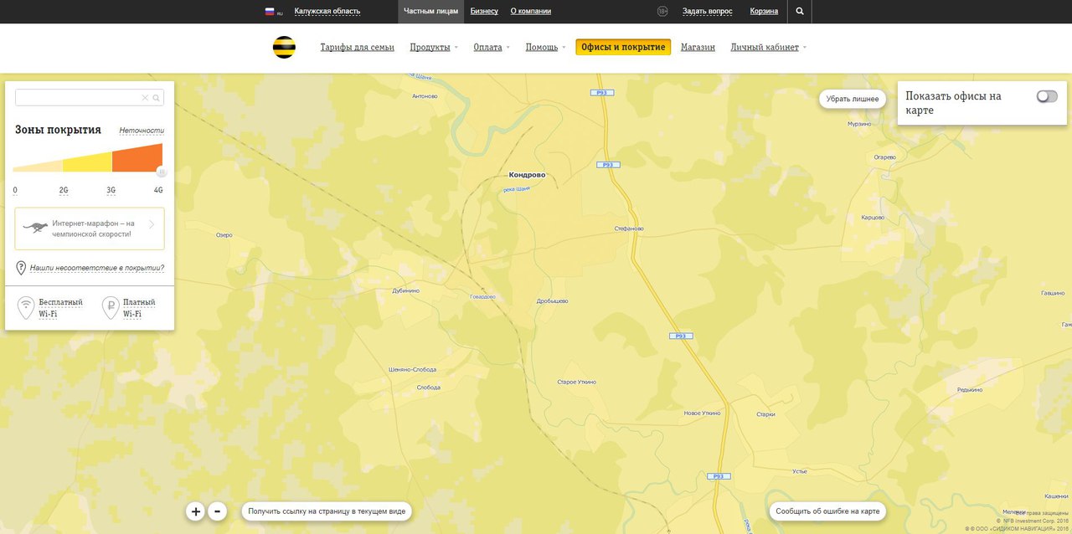Click the Бесплатный Wi-Fi label

coord(60,307)
